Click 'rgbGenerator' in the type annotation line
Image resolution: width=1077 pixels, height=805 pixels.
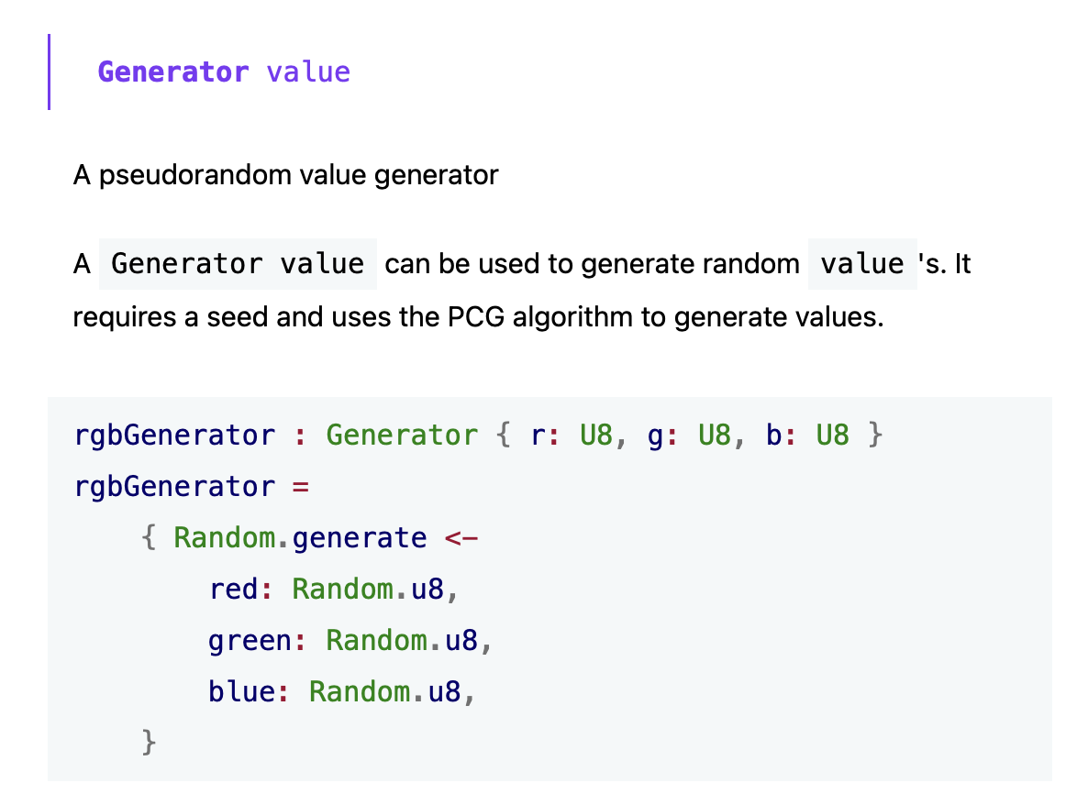tap(174, 436)
